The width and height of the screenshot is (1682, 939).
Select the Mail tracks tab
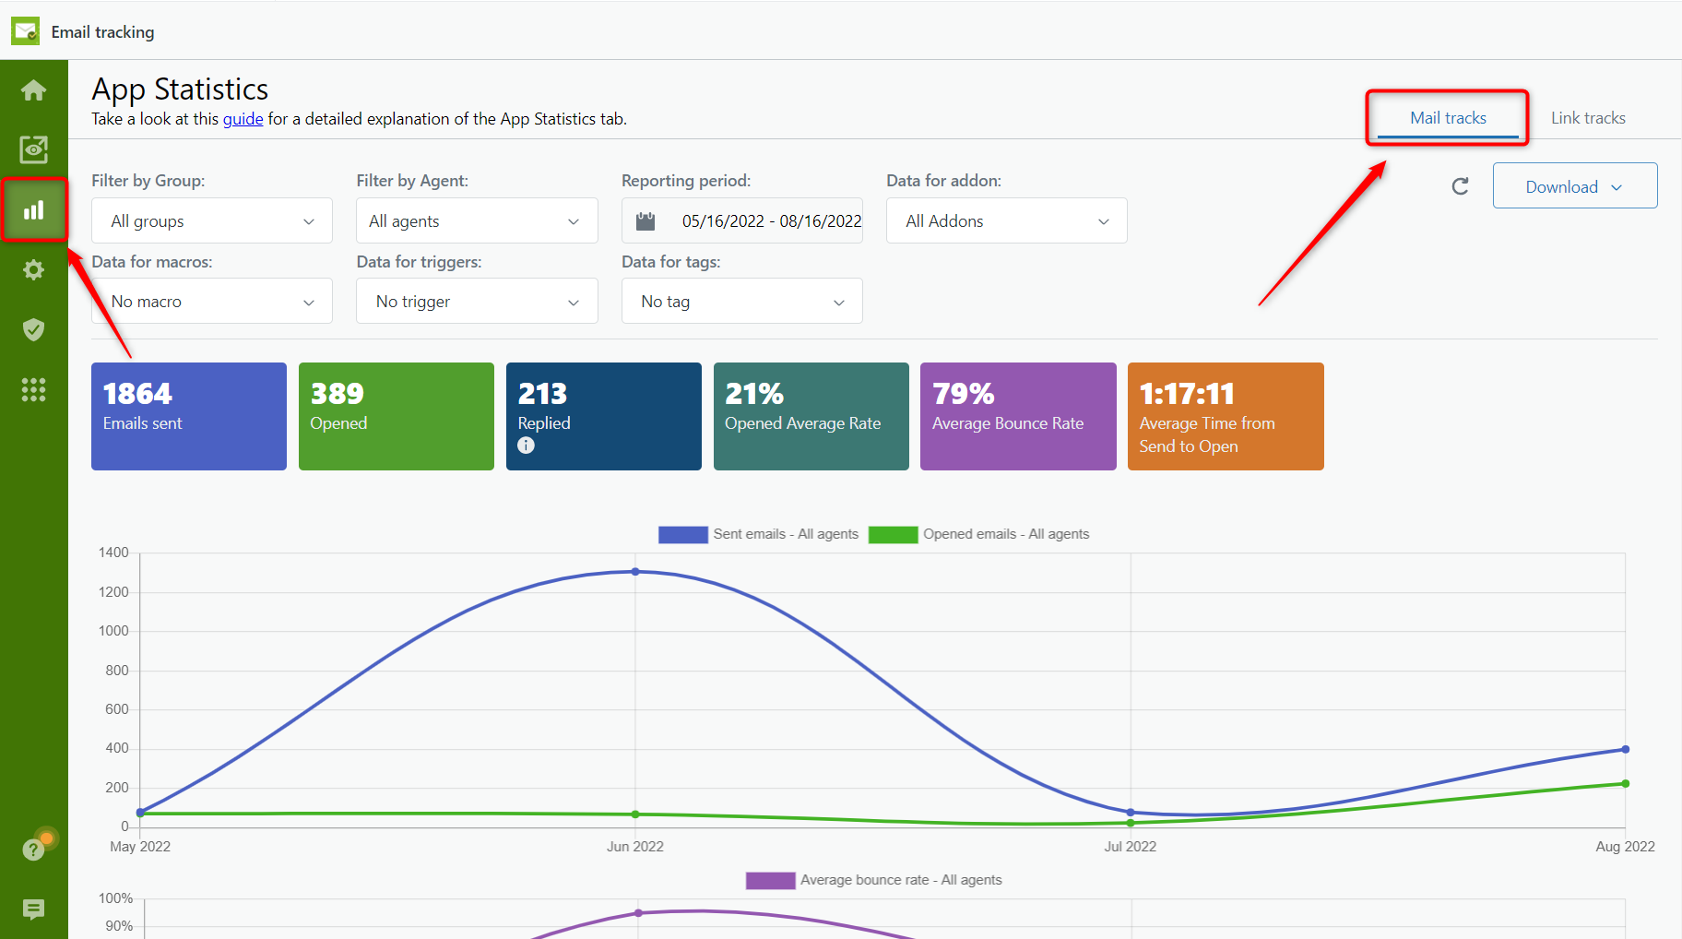click(x=1446, y=117)
